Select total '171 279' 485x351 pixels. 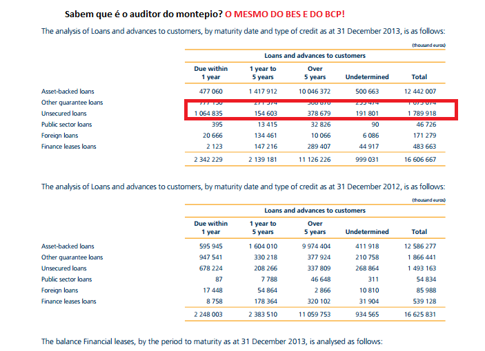[x=425, y=136]
